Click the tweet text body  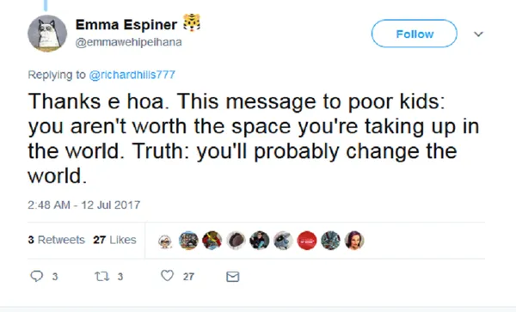(x=254, y=138)
